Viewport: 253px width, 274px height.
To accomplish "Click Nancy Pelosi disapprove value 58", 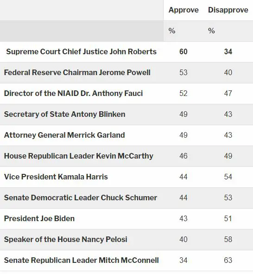I will click(x=228, y=239).
